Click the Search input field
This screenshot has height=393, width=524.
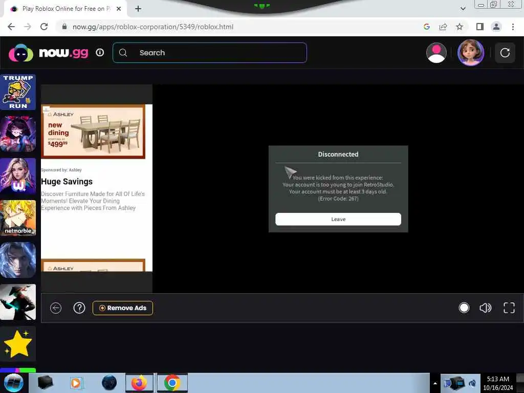[209, 53]
